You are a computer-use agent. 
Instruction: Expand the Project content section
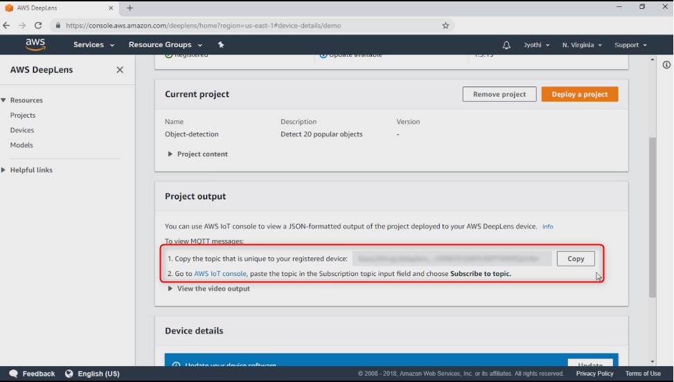tap(198, 154)
